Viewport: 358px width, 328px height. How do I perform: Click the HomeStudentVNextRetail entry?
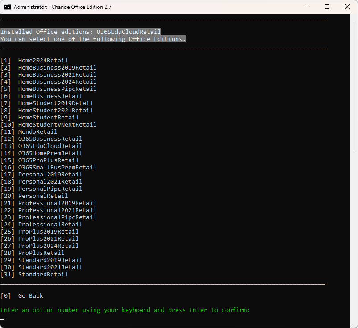pos(57,125)
